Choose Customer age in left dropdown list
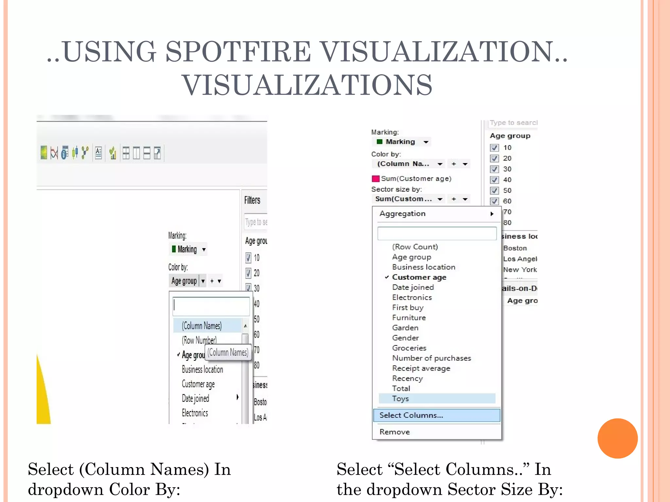Screen dimensions: 670x502 198,384
